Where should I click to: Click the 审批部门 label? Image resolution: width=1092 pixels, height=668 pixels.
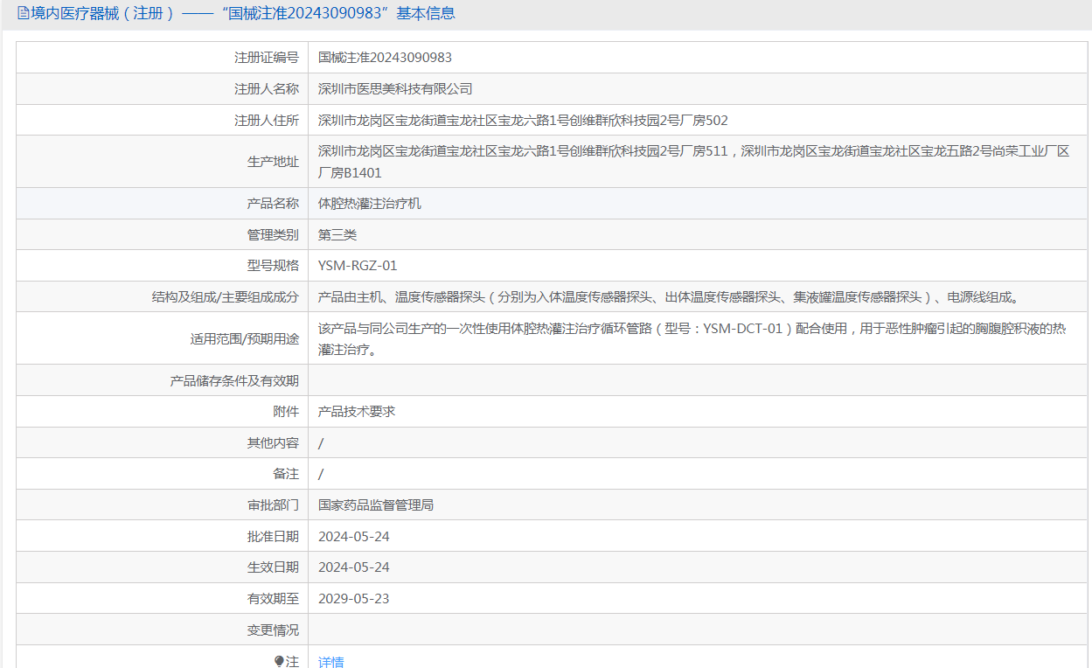273,505
